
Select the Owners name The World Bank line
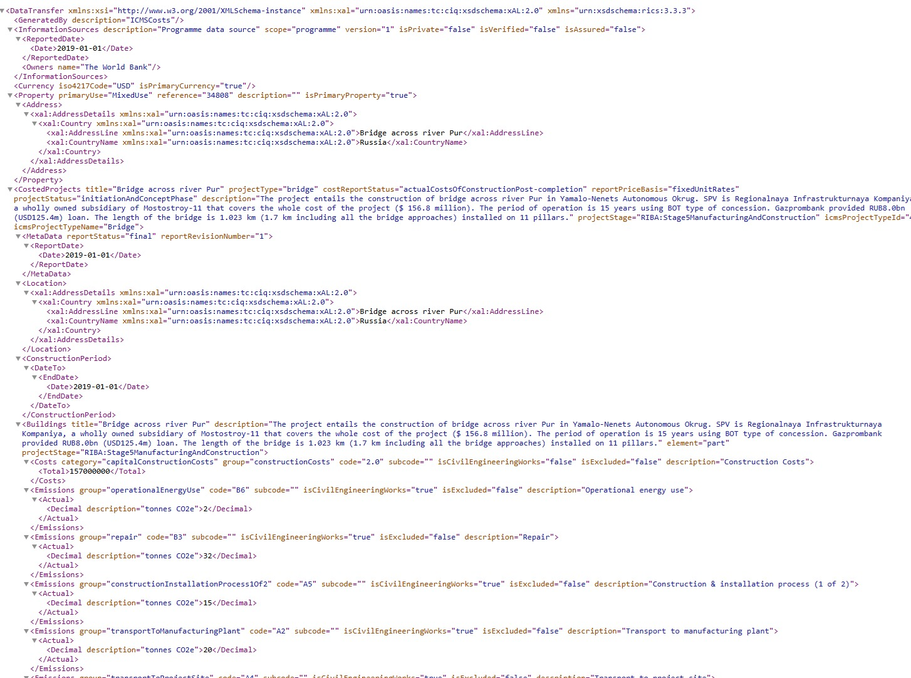[x=91, y=67]
